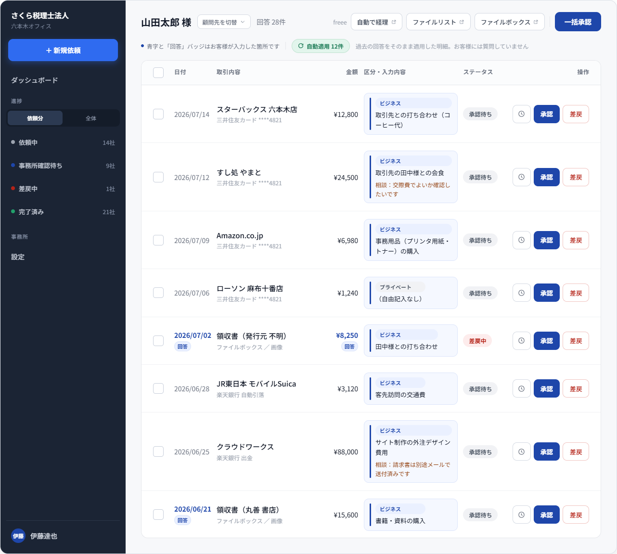Check the Amazon.co.jp row checkbox

(x=158, y=240)
